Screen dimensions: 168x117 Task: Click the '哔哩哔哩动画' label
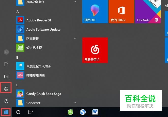click(x=36, y=75)
